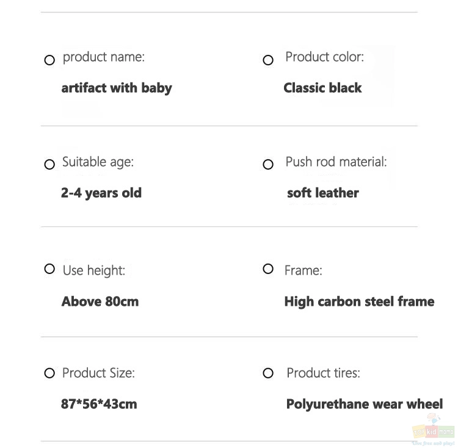Click the 'Above 80cm' height value

(100, 302)
